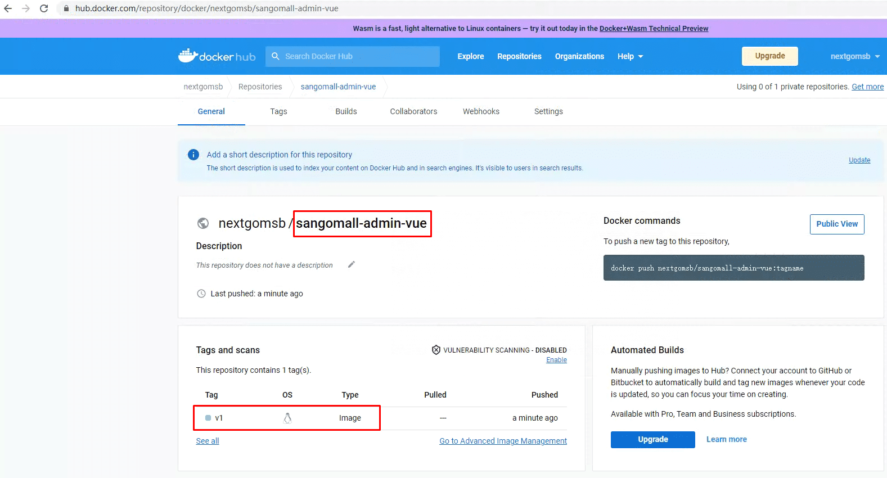Click the 'Pushed' column header
Viewport: 887px width, 478px height.
click(544, 395)
